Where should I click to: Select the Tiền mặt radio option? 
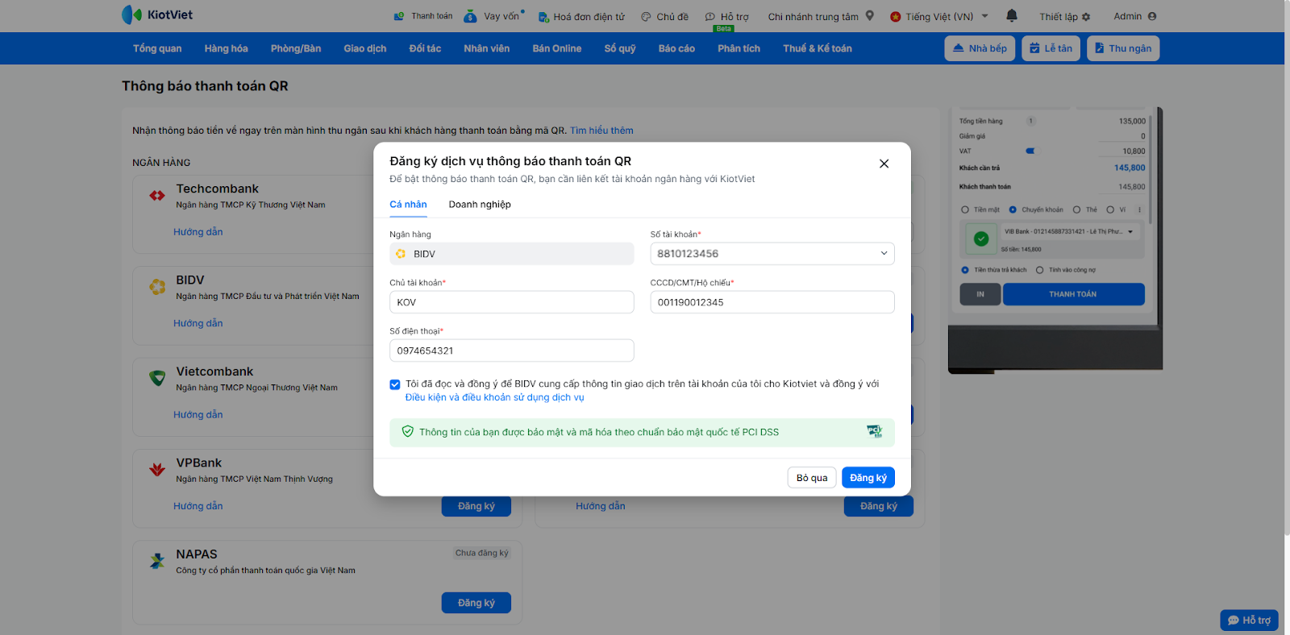point(965,210)
